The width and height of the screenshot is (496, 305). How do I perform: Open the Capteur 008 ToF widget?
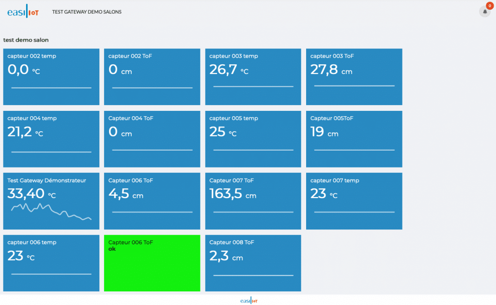coord(253,263)
